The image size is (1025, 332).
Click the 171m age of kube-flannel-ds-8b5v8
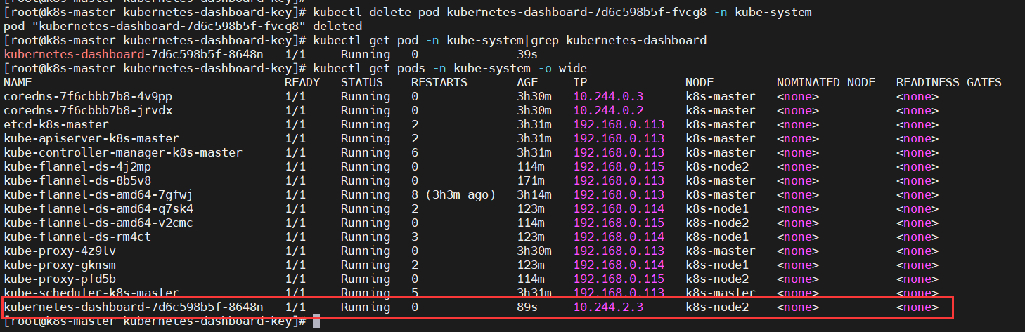click(x=531, y=180)
